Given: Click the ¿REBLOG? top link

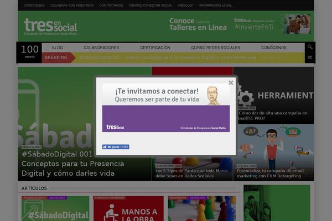Looking at the screenshot, I should pos(186,6).
